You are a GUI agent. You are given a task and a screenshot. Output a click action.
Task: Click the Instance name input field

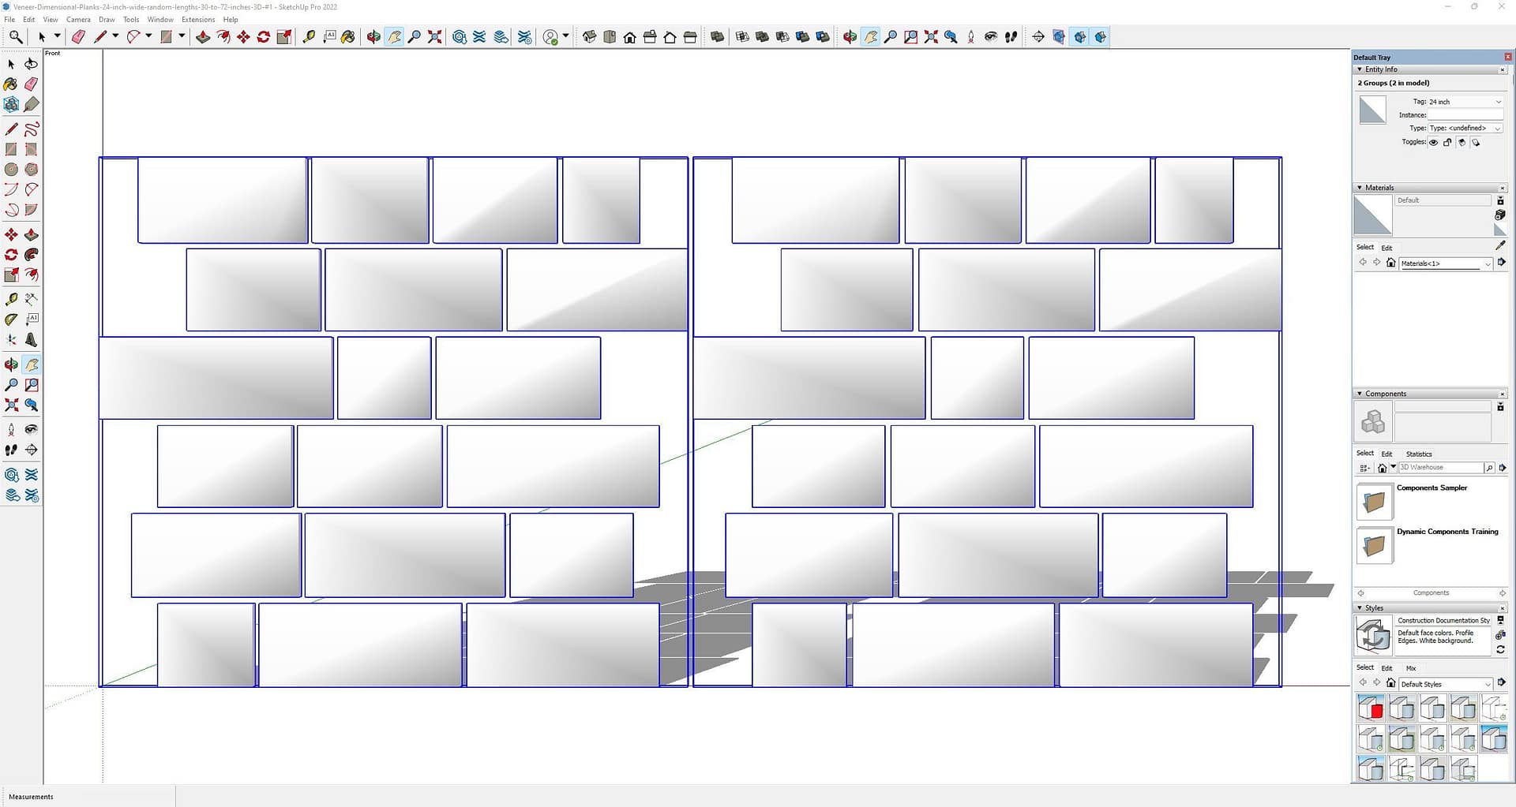pyautogui.click(x=1465, y=115)
